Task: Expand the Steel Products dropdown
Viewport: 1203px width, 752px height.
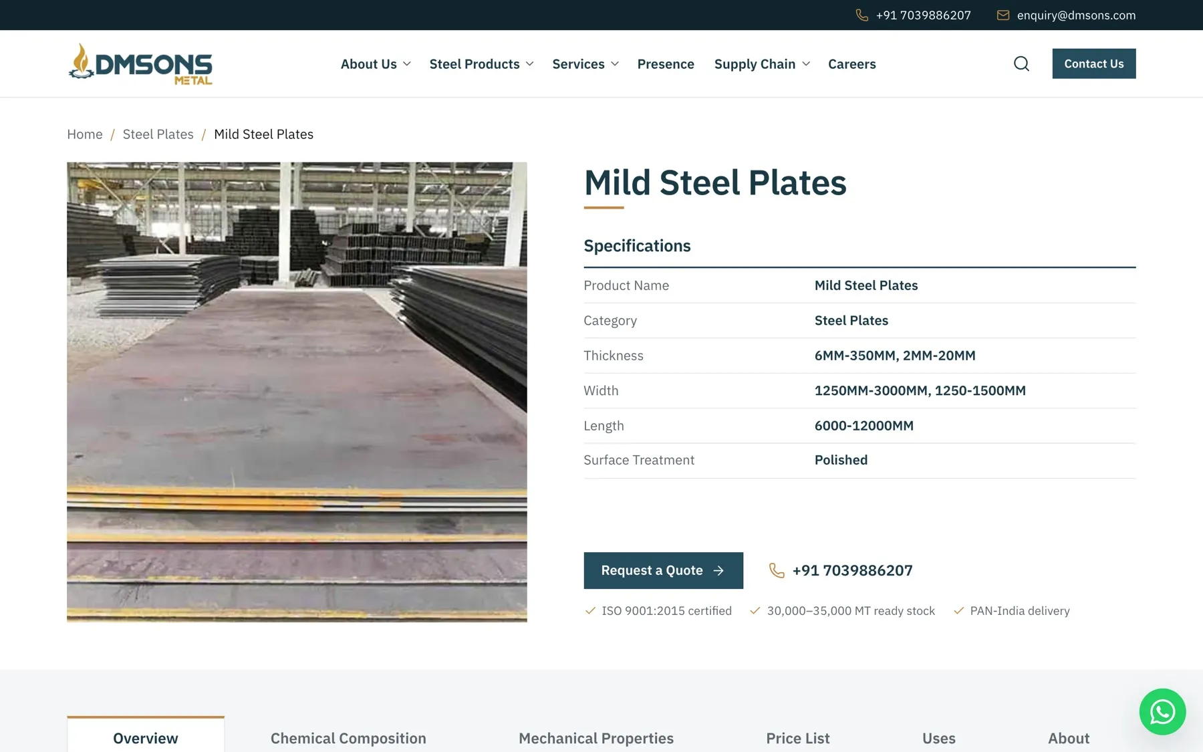Action: [x=481, y=64]
